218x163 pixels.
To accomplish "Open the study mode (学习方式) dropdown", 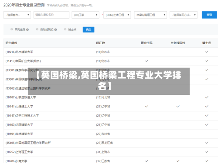I will pos(184,15).
